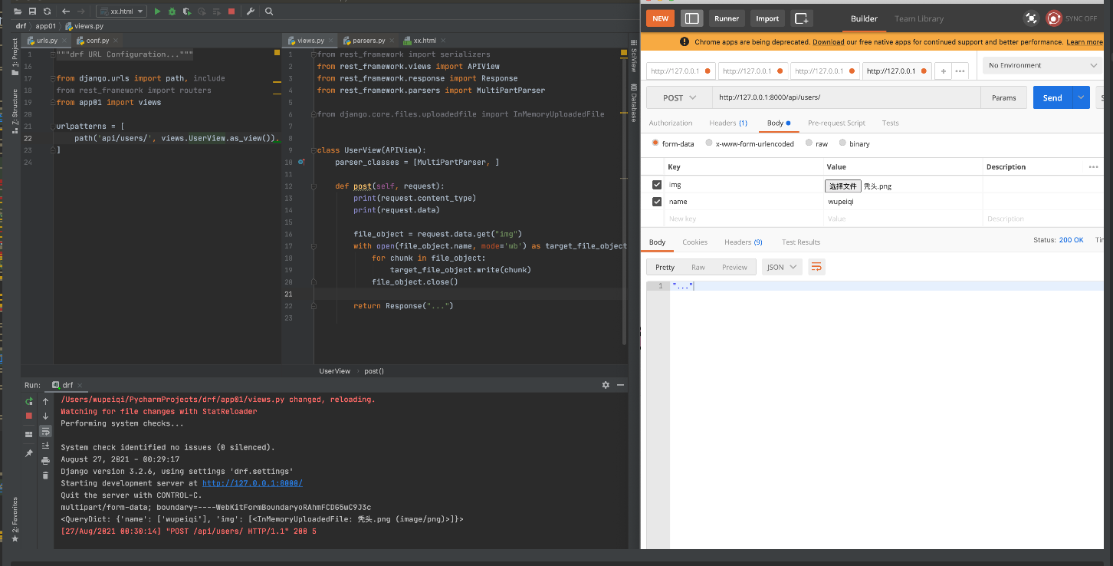Toggle soft-wrap icon in the Run console

pyautogui.click(x=45, y=431)
